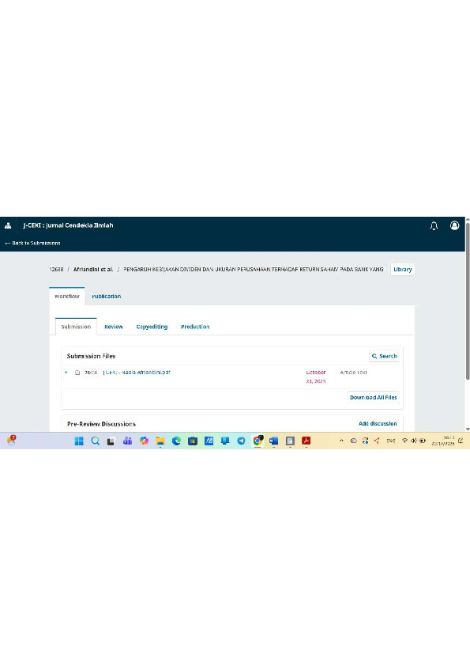Select the Submission stage tab
This screenshot has width=470, height=666.
[76, 327]
